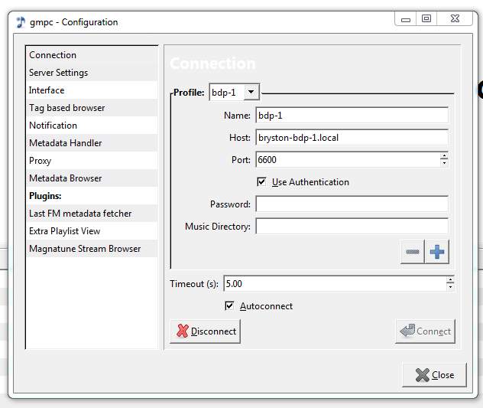Click the blue plus add profile icon

click(x=437, y=252)
